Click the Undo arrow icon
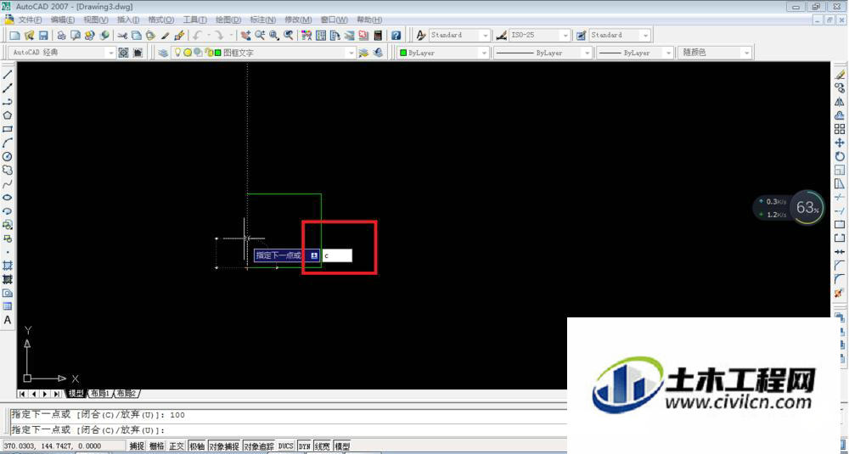 (x=197, y=35)
